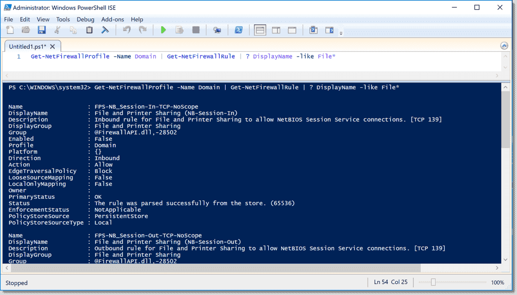This screenshot has width=517, height=295.
Task: Click the zoom slider handle in status bar
Action: (433, 282)
